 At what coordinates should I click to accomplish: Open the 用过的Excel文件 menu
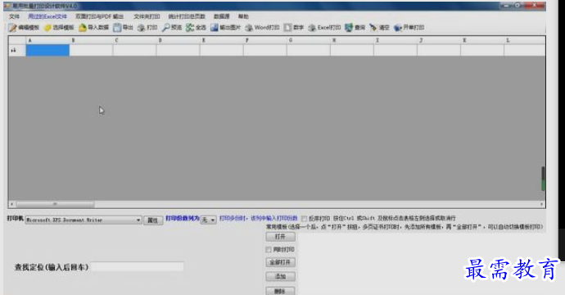tap(47, 16)
